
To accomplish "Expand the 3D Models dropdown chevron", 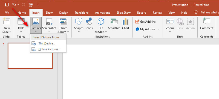I will [x=106, y=32].
